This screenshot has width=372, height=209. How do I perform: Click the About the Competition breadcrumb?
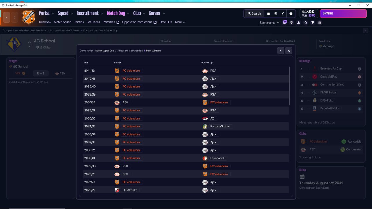[130, 51]
